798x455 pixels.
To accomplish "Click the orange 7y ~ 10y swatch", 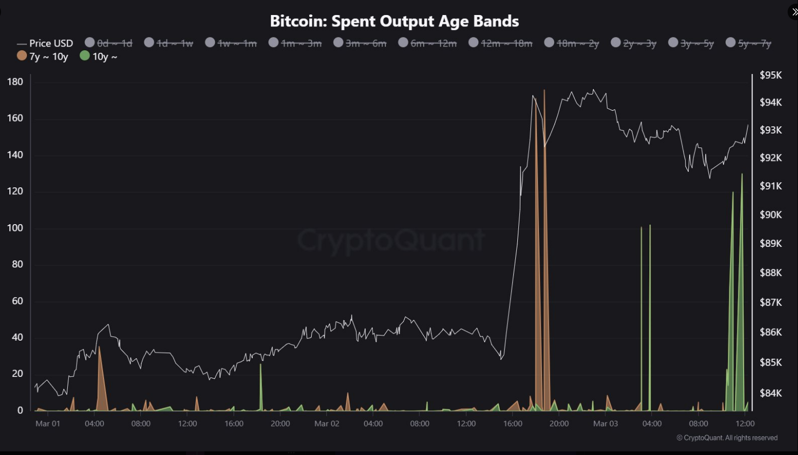I will coord(22,56).
